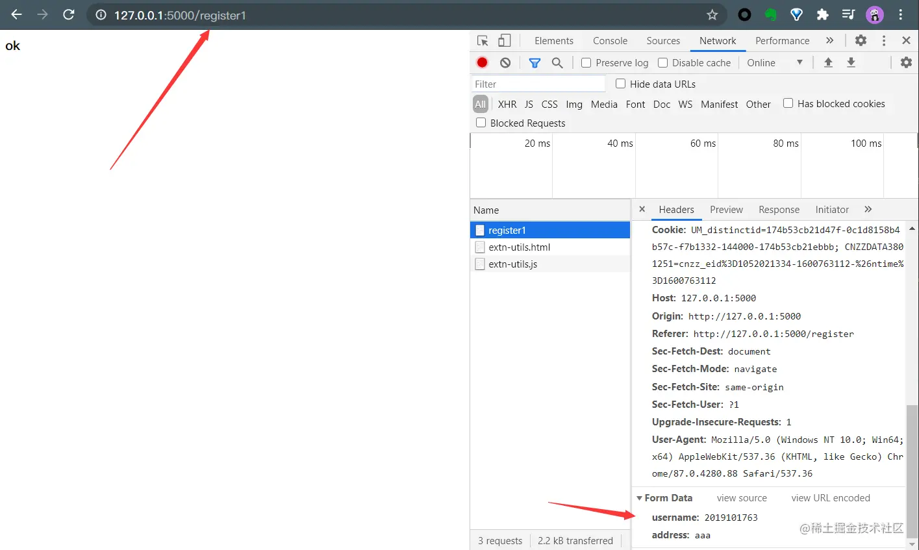Check Hide data URLs

pyautogui.click(x=620, y=83)
